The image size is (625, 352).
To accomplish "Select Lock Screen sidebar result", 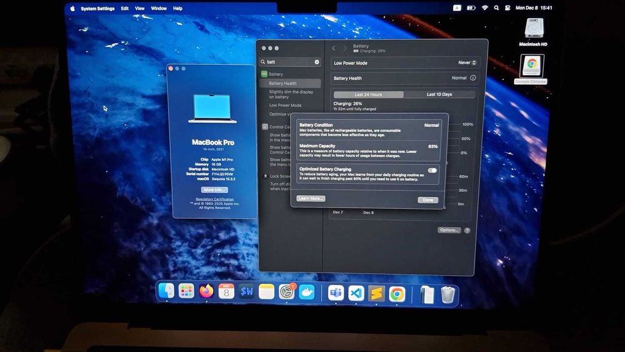I will click(278, 176).
